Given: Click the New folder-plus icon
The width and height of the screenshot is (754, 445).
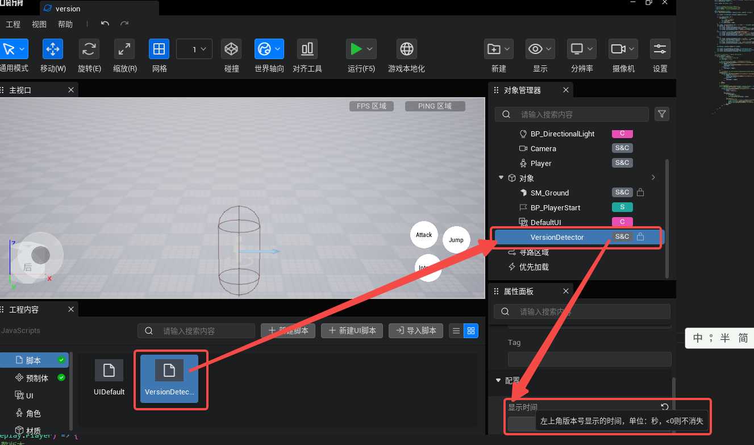Looking at the screenshot, I should point(493,49).
